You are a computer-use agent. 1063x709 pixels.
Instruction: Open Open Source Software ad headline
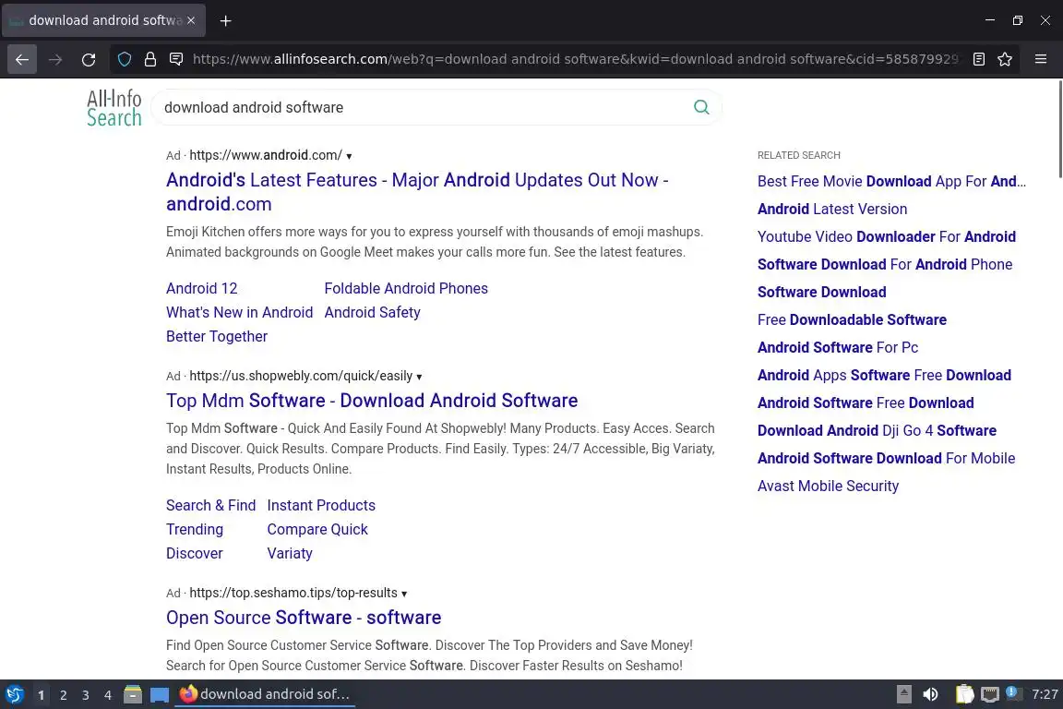(x=303, y=618)
